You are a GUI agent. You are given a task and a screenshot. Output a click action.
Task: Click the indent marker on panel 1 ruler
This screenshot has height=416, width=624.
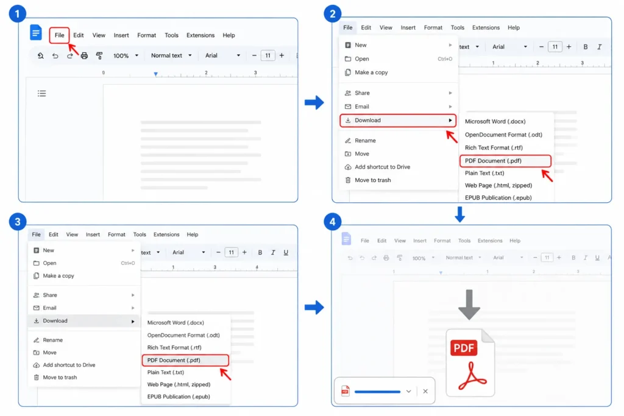155,74
